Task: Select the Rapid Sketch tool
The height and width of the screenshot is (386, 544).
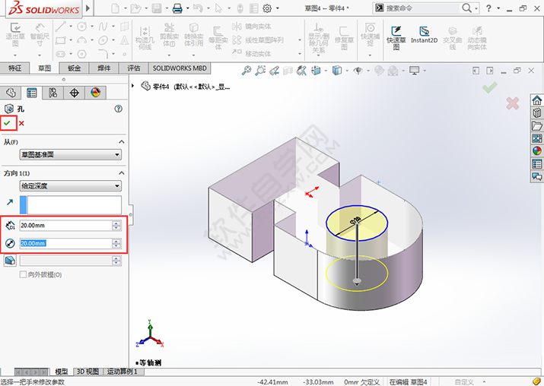Action: (396, 38)
